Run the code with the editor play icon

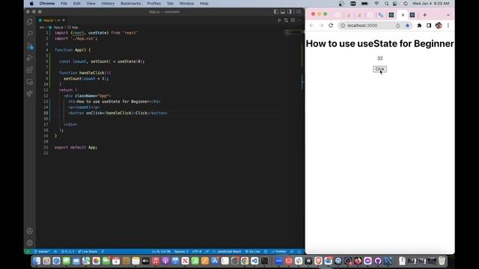click(279, 20)
